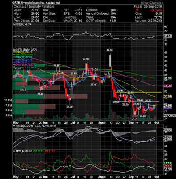Select the magenta 33.95 tag on price axis
Viewport: 176px width, 179px height.
tap(167, 86)
